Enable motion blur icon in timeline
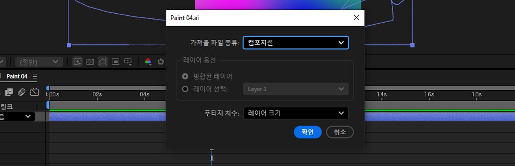 point(22,92)
